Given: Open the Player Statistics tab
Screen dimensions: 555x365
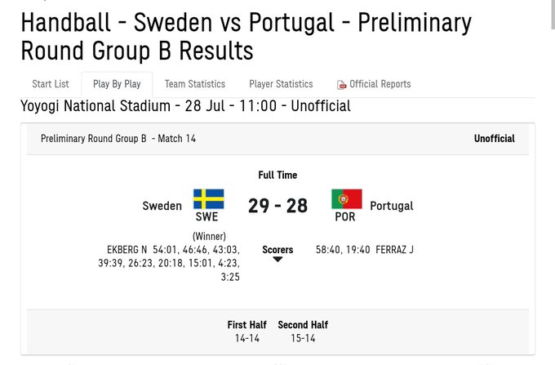Looking at the screenshot, I should pos(281,84).
